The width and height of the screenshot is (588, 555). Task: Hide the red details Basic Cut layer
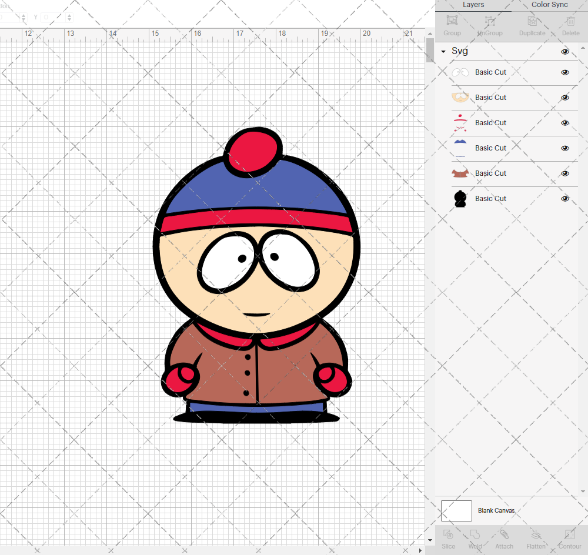pyautogui.click(x=564, y=123)
